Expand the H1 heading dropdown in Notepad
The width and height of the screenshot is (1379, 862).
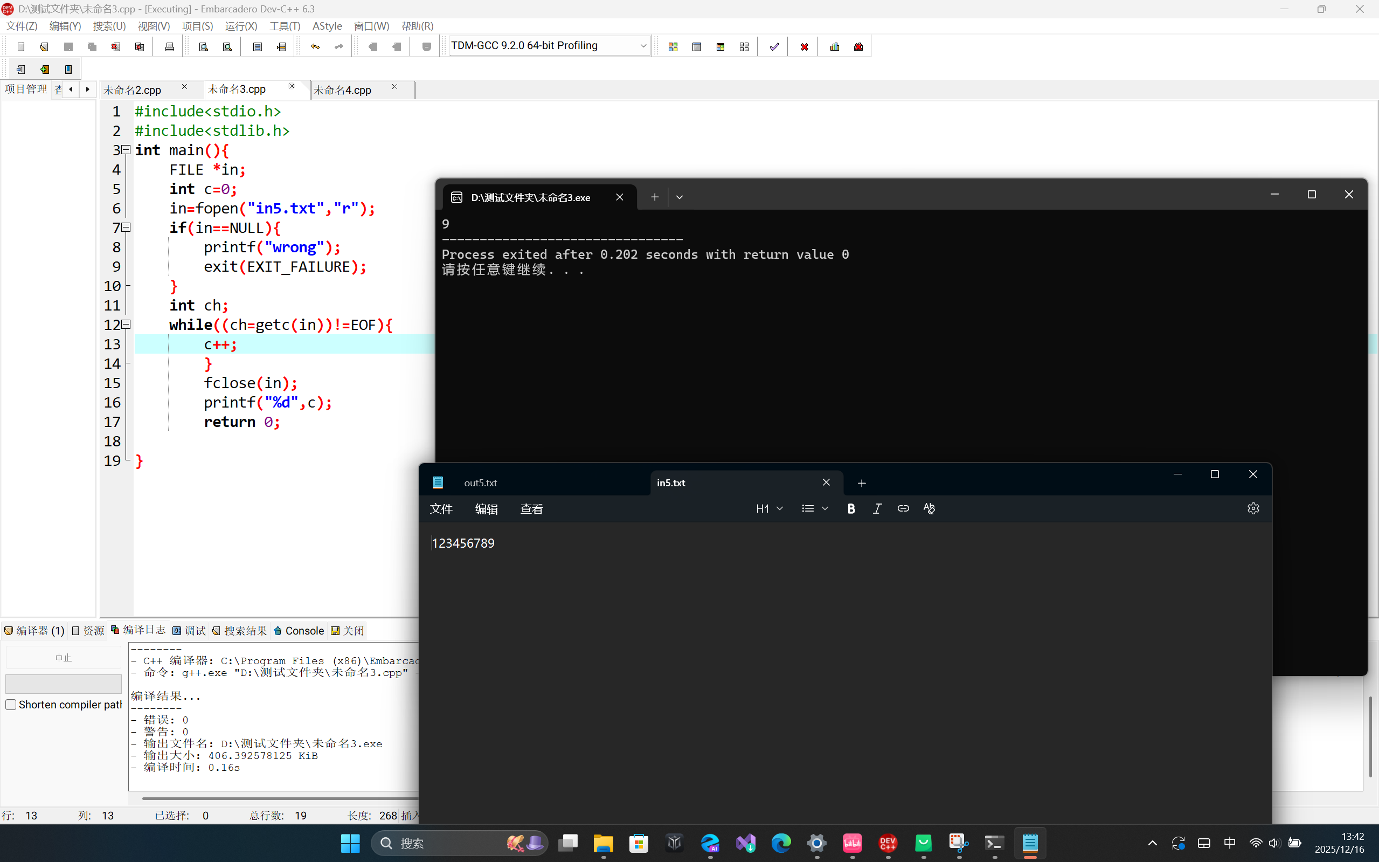[770, 508]
